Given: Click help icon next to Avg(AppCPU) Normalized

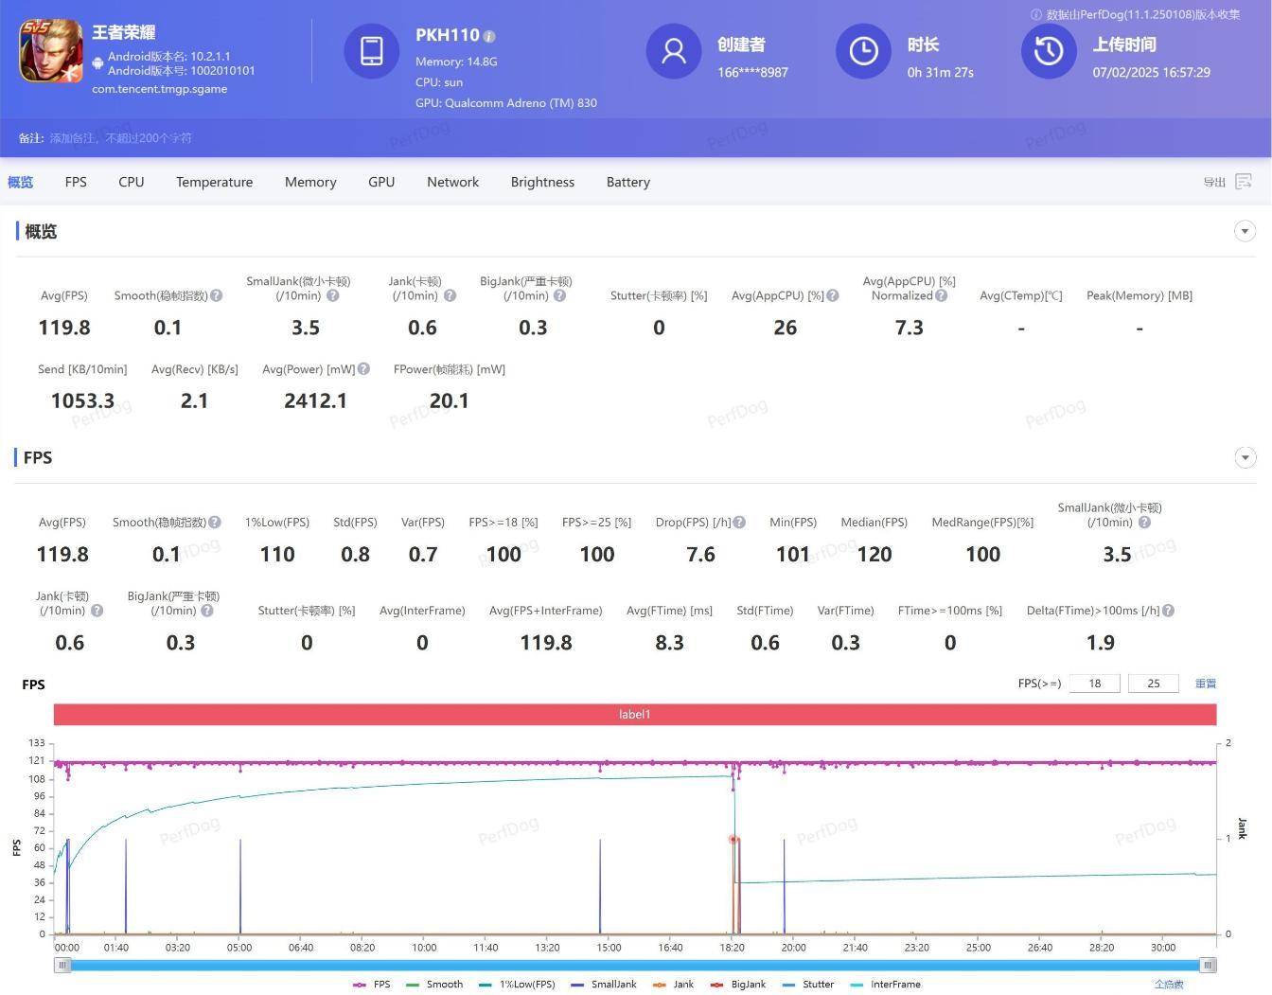Looking at the screenshot, I should (941, 296).
